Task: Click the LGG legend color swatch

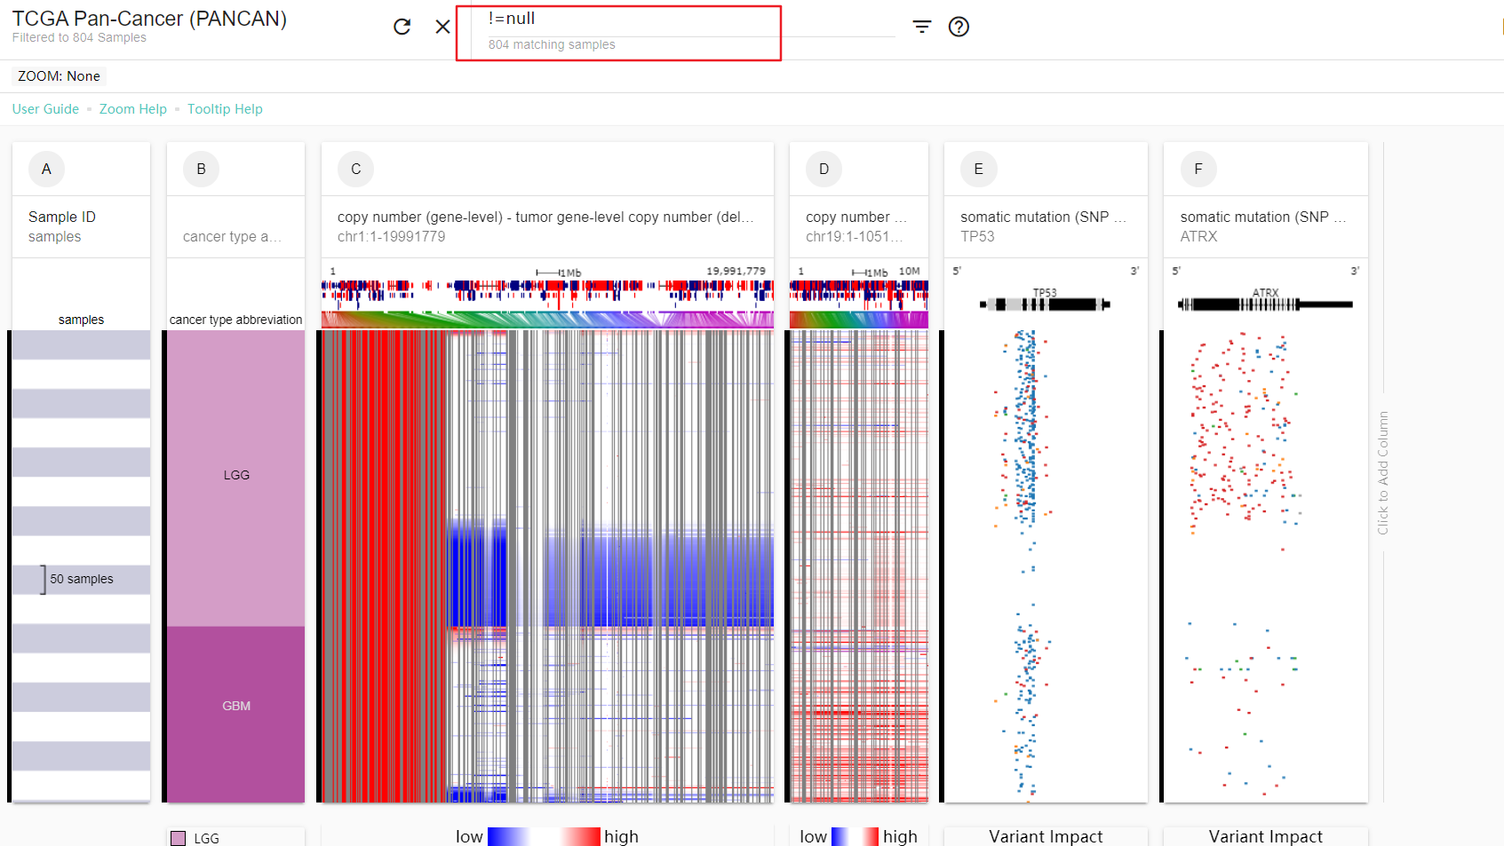Action: coord(178,838)
